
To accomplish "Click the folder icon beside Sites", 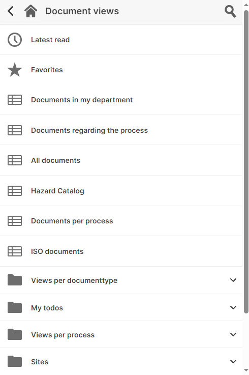I will pos(15,361).
